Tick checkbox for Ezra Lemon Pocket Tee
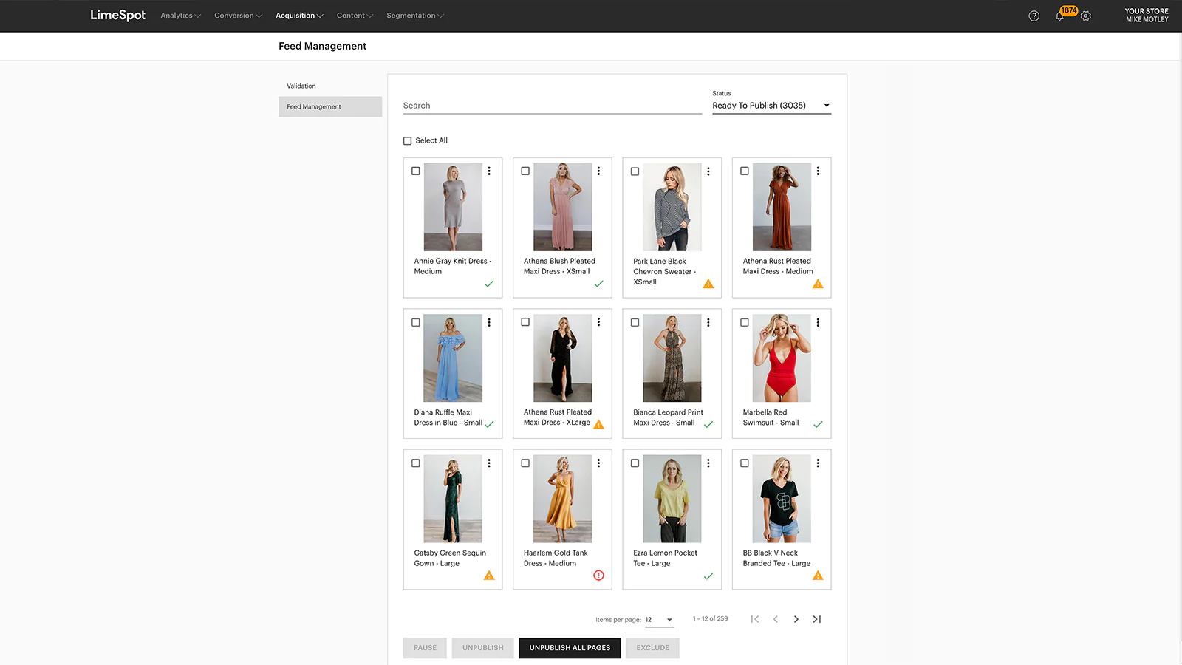This screenshot has width=1182, height=665. tap(635, 463)
